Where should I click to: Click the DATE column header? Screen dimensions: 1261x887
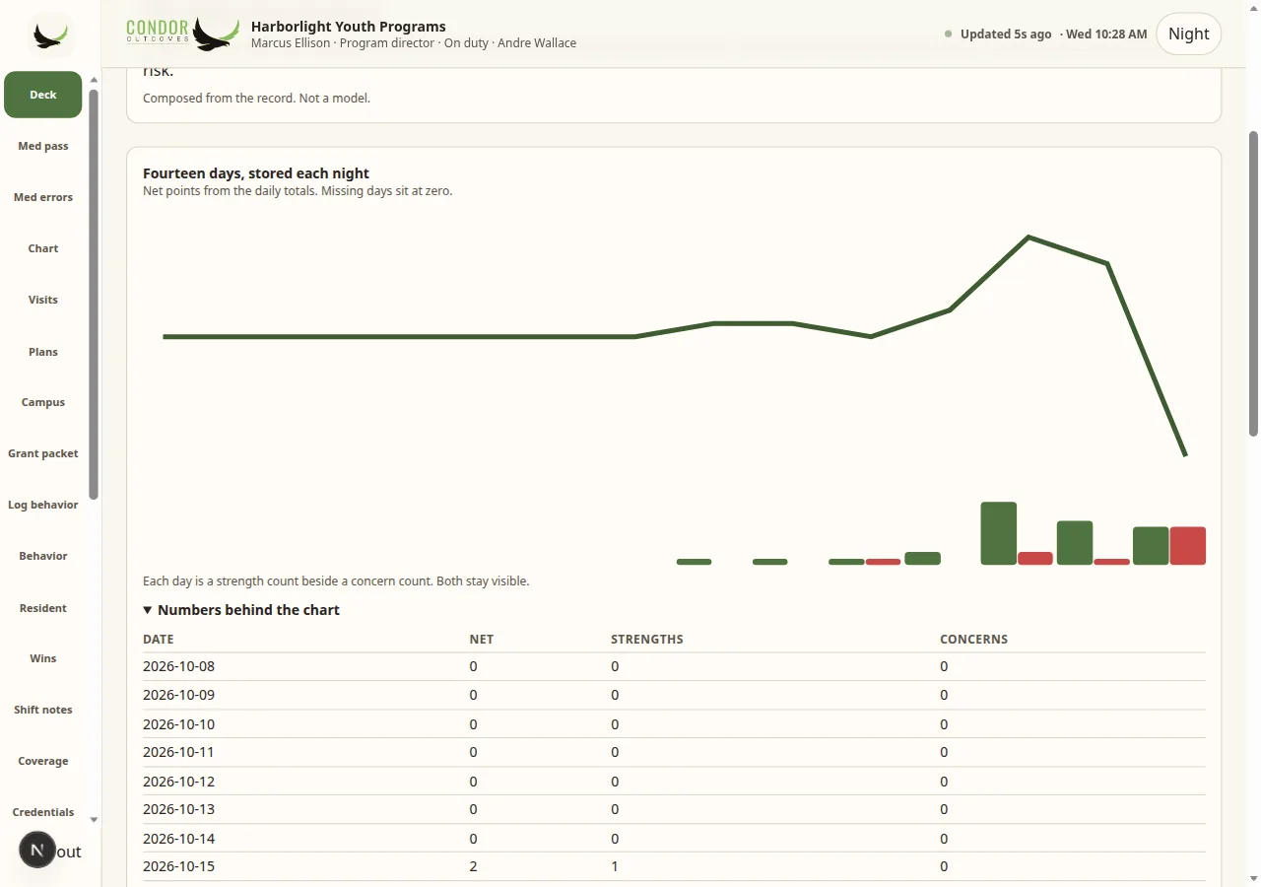pos(159,639)
